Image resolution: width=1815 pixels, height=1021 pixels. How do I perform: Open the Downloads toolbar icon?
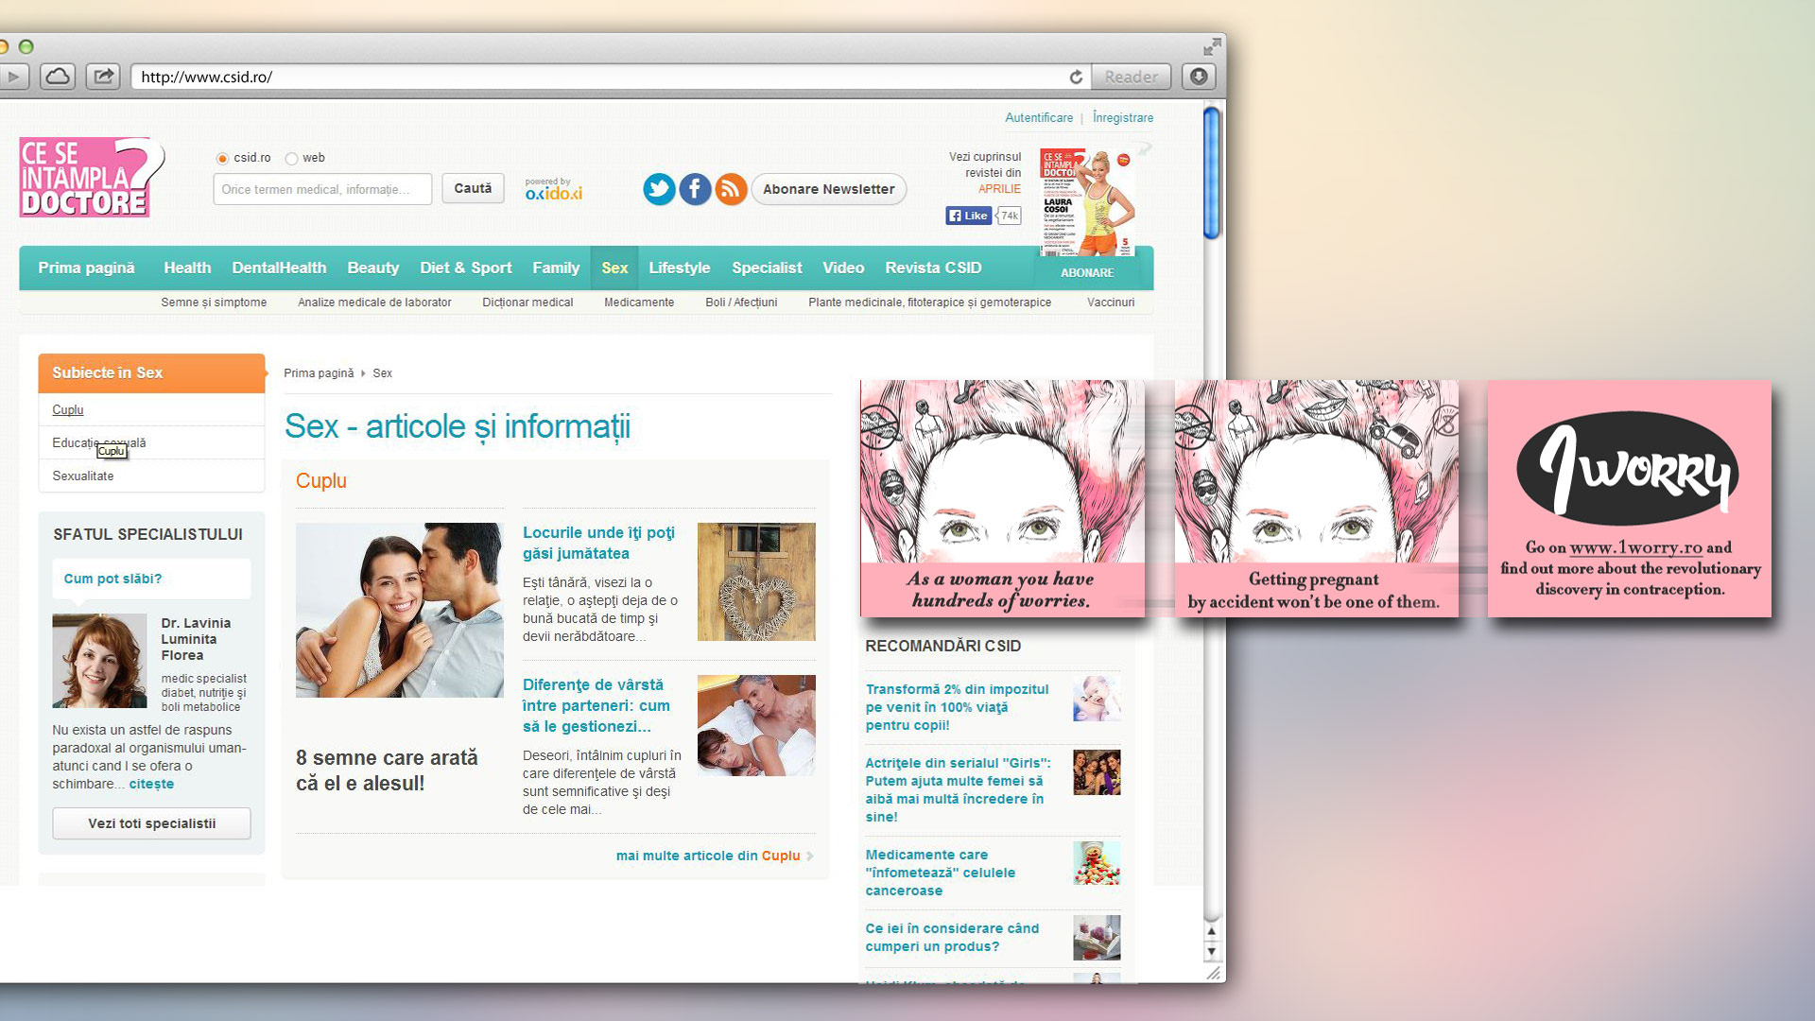tap(1199, 77)
